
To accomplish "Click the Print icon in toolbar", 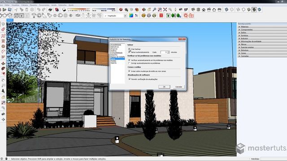I will (x=50, y=9).
